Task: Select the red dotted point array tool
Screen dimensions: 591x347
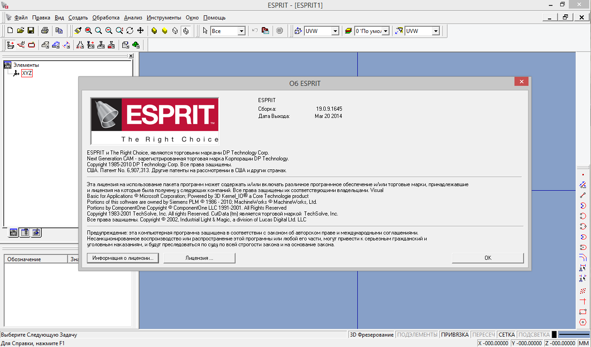Action: 583,291
